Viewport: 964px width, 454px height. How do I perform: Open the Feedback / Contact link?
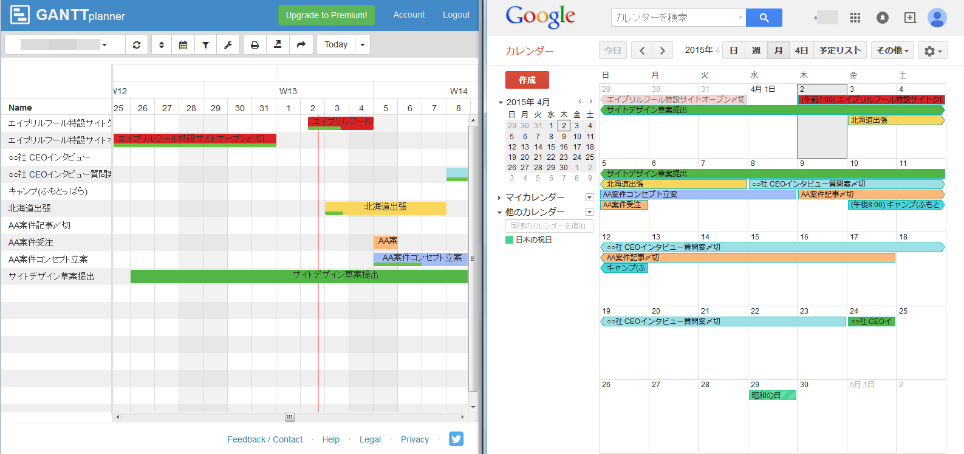pos(265,439)
